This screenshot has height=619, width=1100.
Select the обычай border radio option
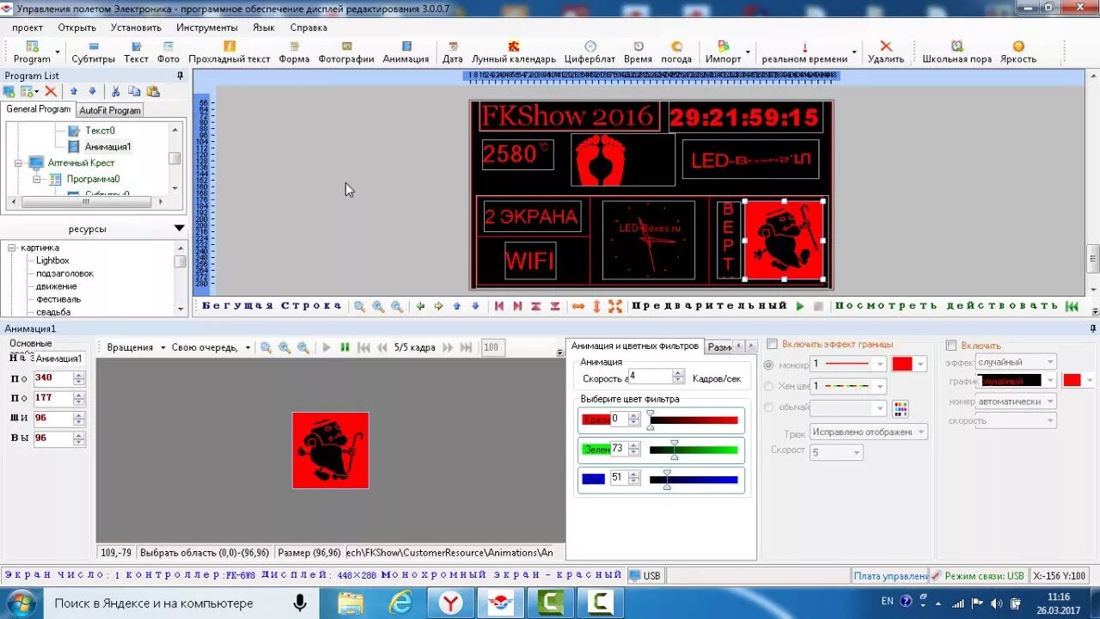pos(770,408)
